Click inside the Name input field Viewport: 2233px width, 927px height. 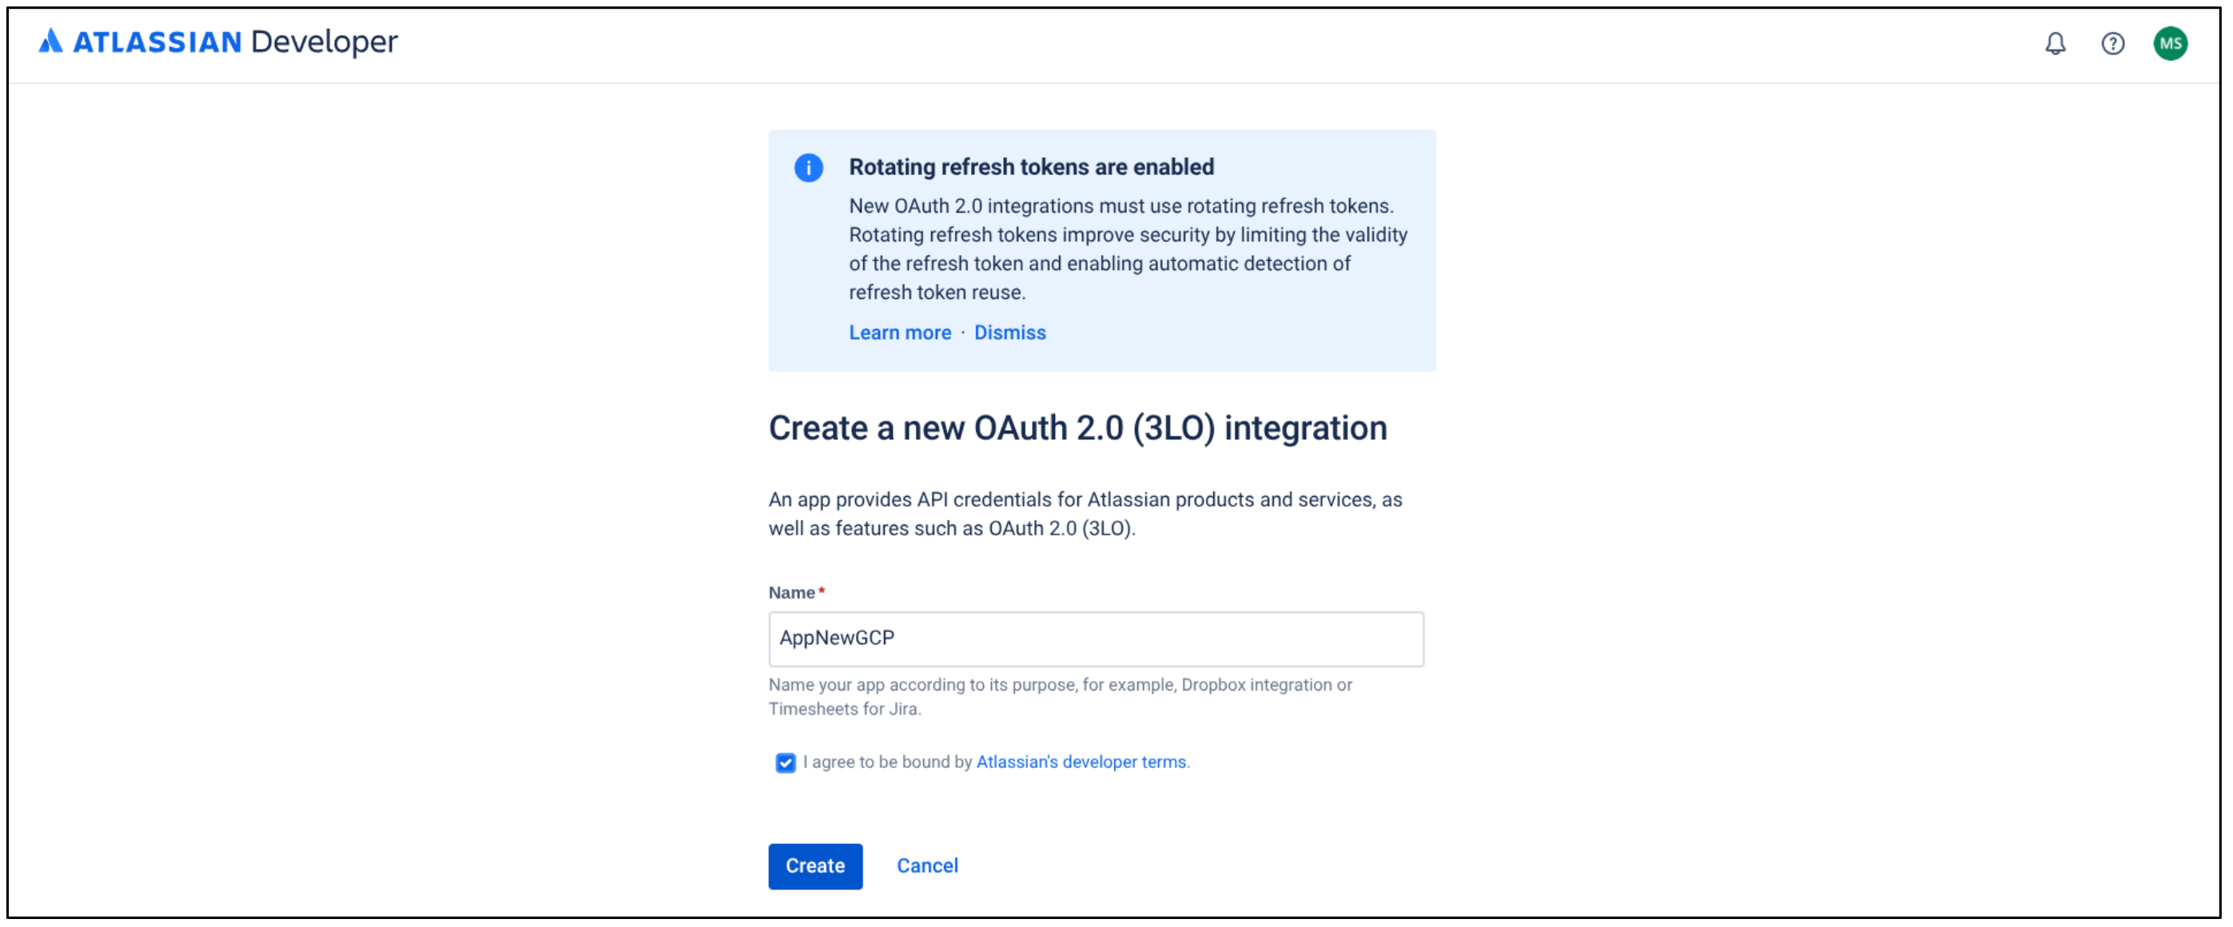tap(1095, 639)
